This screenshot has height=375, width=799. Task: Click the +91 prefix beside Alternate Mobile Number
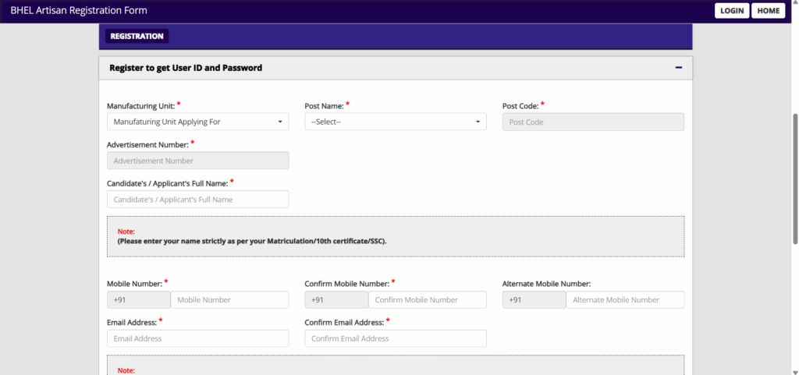534,299
